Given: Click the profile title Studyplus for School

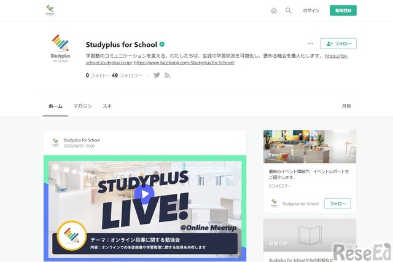Looking at the screenshot, I should point(122,44).
